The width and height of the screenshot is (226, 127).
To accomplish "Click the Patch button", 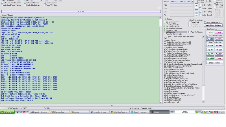I will tap(219, 32).
